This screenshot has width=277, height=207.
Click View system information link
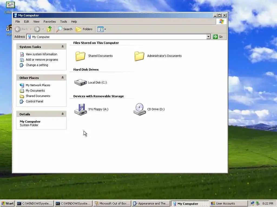point(41,54)
